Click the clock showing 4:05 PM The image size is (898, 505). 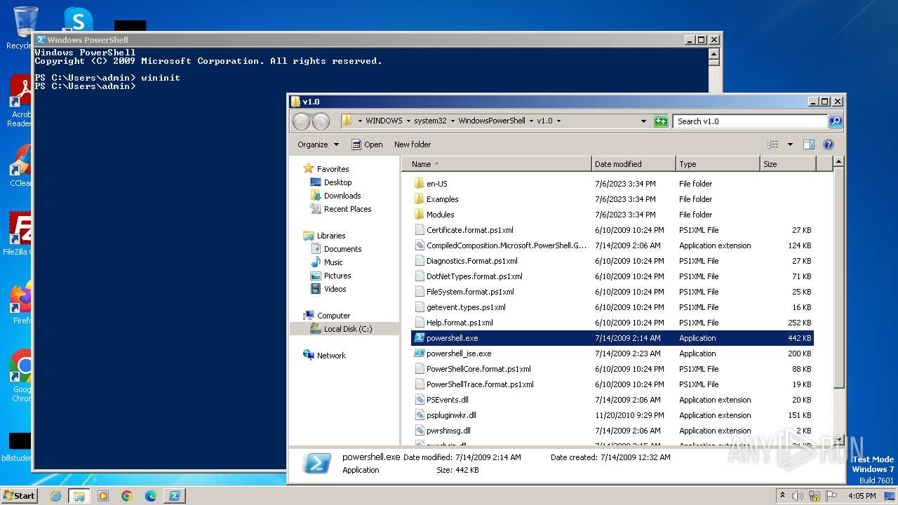tap(862, 496)
